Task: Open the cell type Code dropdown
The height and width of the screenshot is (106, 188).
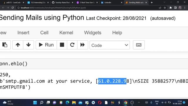Action: (110, 45)
